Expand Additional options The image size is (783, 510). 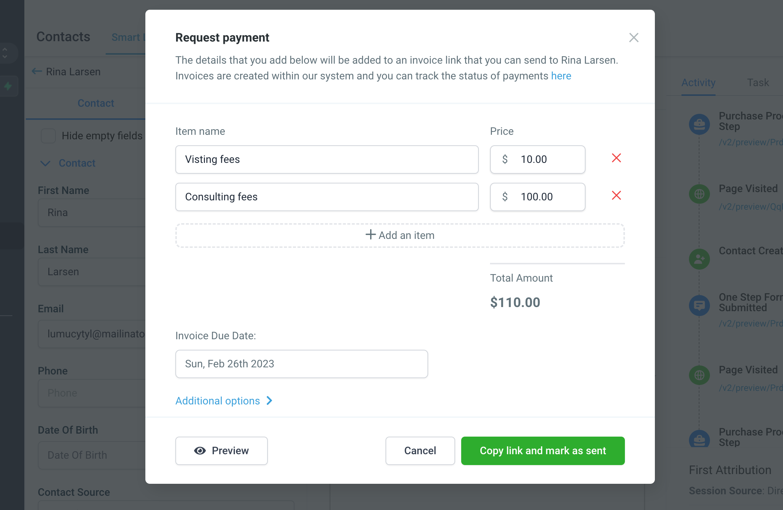click(224, 401)
